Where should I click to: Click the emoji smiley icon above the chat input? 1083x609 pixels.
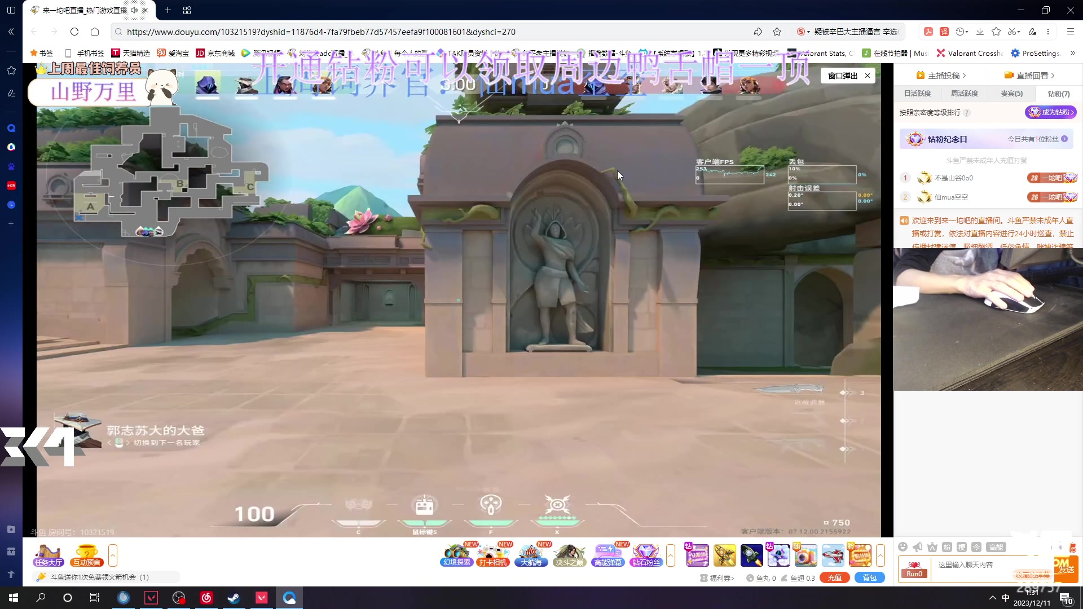click(902, 547)
